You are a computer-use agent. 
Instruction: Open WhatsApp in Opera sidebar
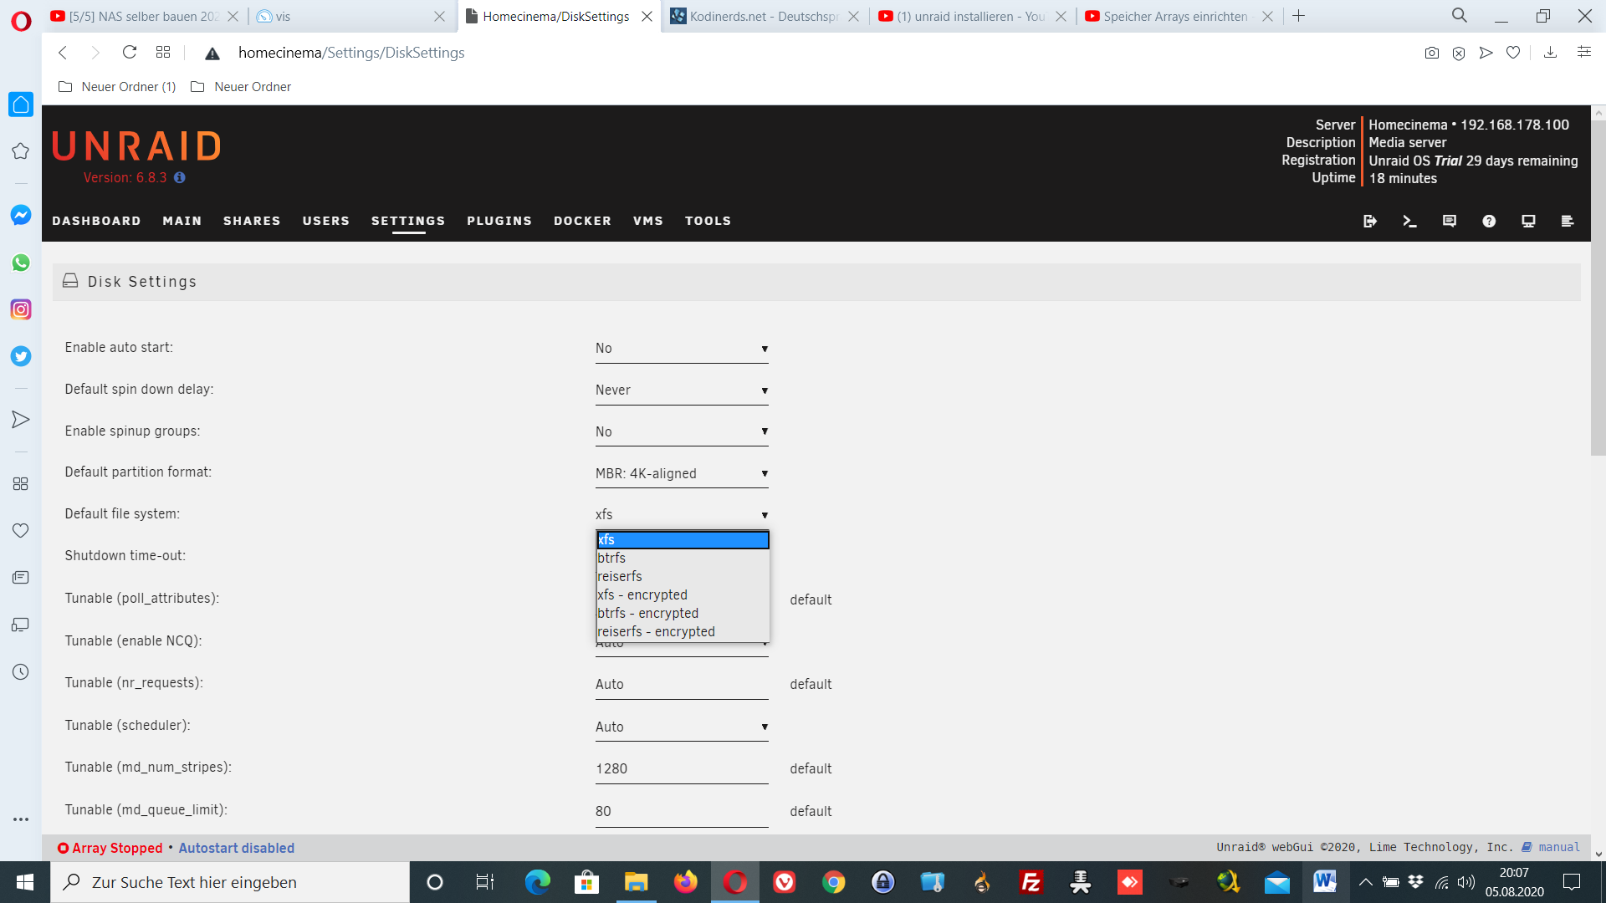(x=21, y=263)
